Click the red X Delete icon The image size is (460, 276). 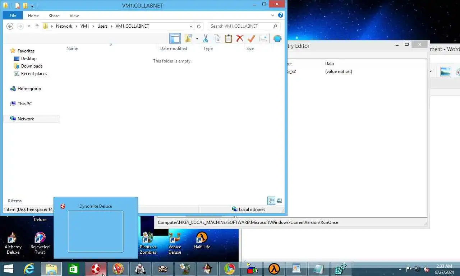(240, 38)
